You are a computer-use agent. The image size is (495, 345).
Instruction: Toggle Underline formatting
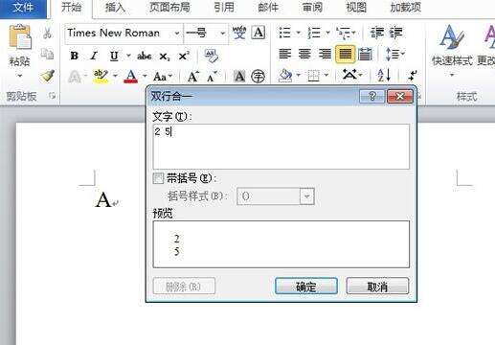114,57
